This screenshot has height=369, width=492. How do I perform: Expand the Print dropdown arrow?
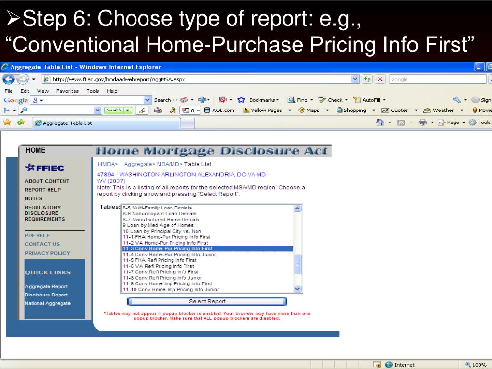click(432, 123)
